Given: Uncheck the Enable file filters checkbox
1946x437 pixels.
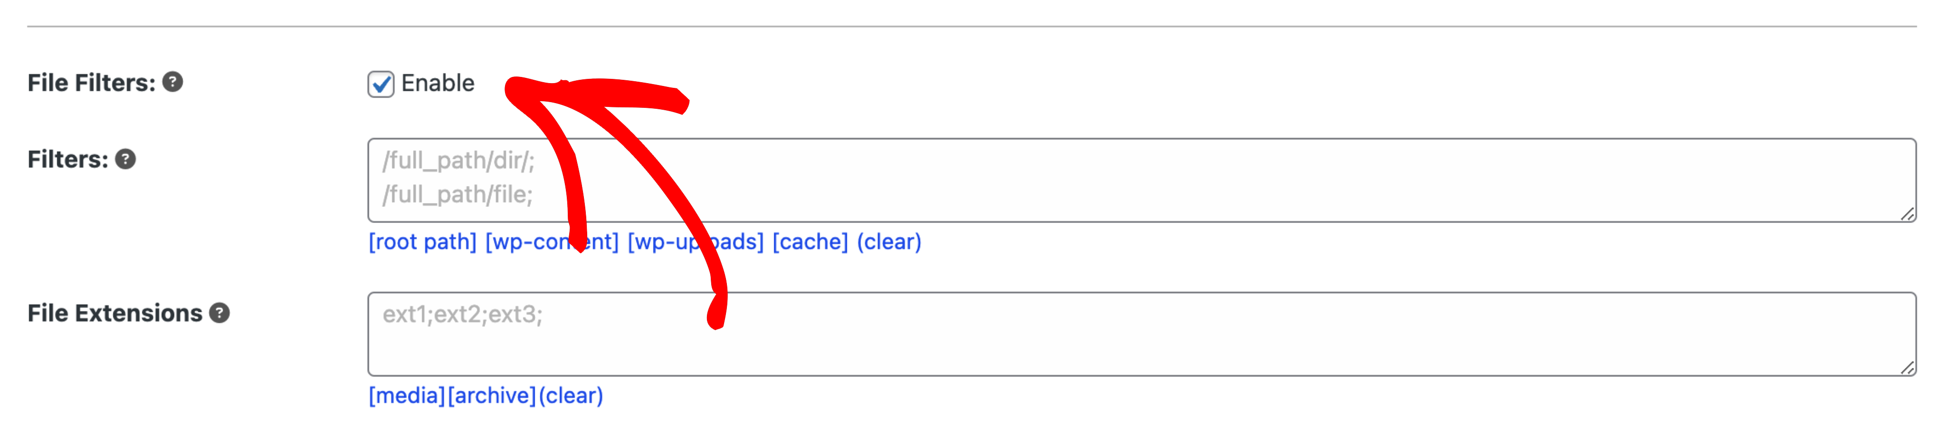Looking at the screenshot, I should tap(381, 84).
